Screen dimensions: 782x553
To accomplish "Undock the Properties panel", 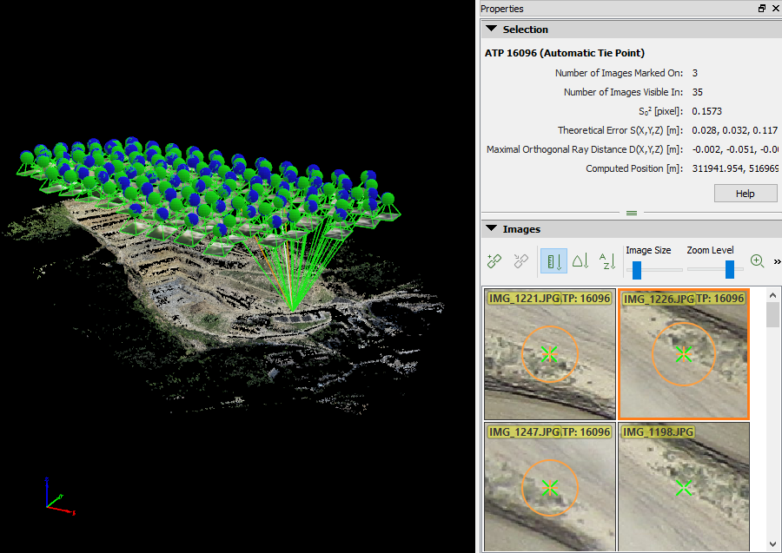I will point(762,9).
